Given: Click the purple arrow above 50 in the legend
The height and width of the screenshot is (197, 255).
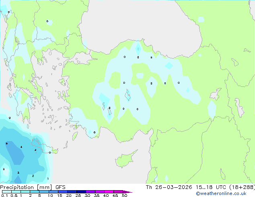Looking at the screenshot, I should 127,192.
